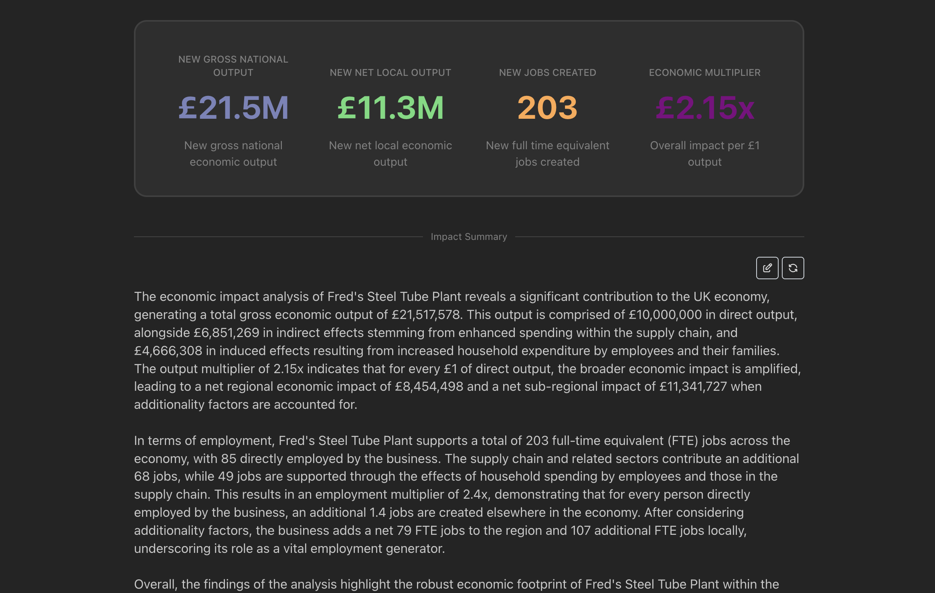This screenshot has width=935, height=593.
Task: Click the first paragraph about economic impact analysis
Action: click(x=467, y=350)
